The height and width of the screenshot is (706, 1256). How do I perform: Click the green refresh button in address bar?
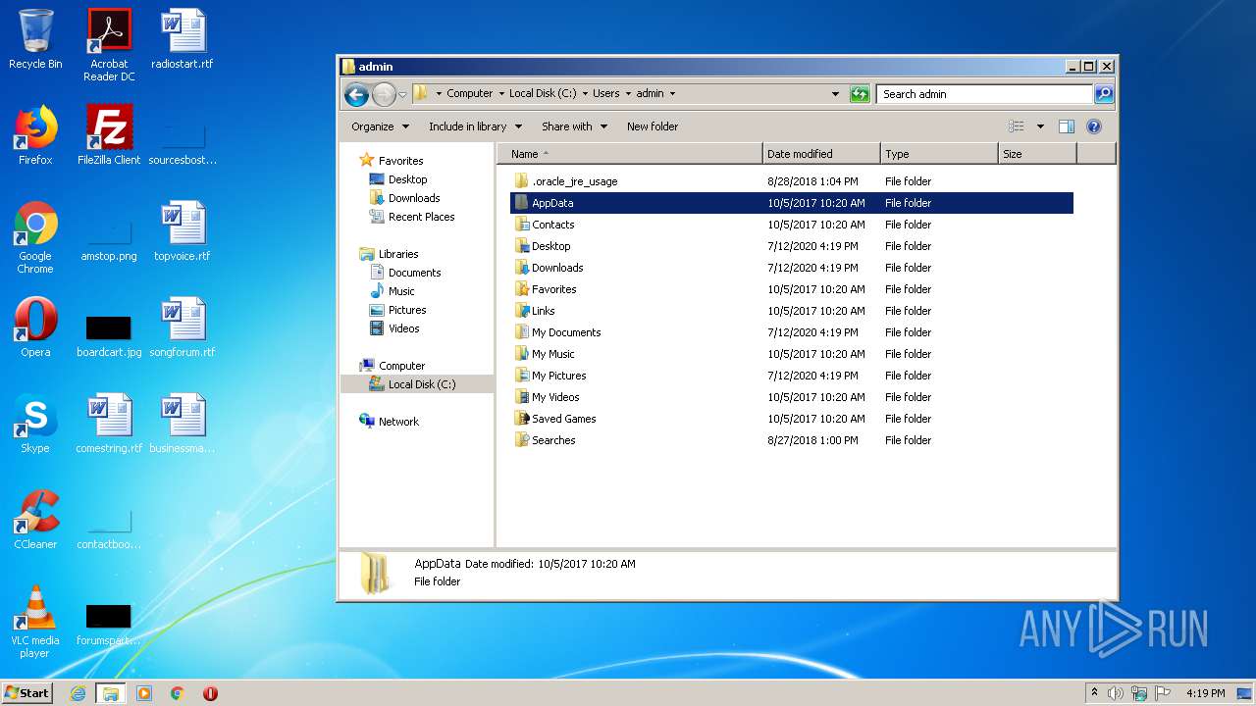pos(860,94)
